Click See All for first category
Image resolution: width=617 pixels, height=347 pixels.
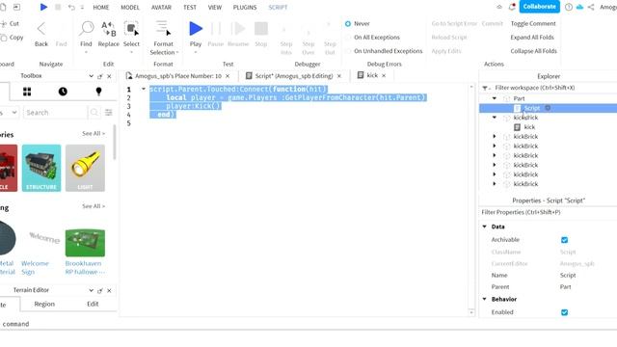pyautogui.click(x=94, y=134)
